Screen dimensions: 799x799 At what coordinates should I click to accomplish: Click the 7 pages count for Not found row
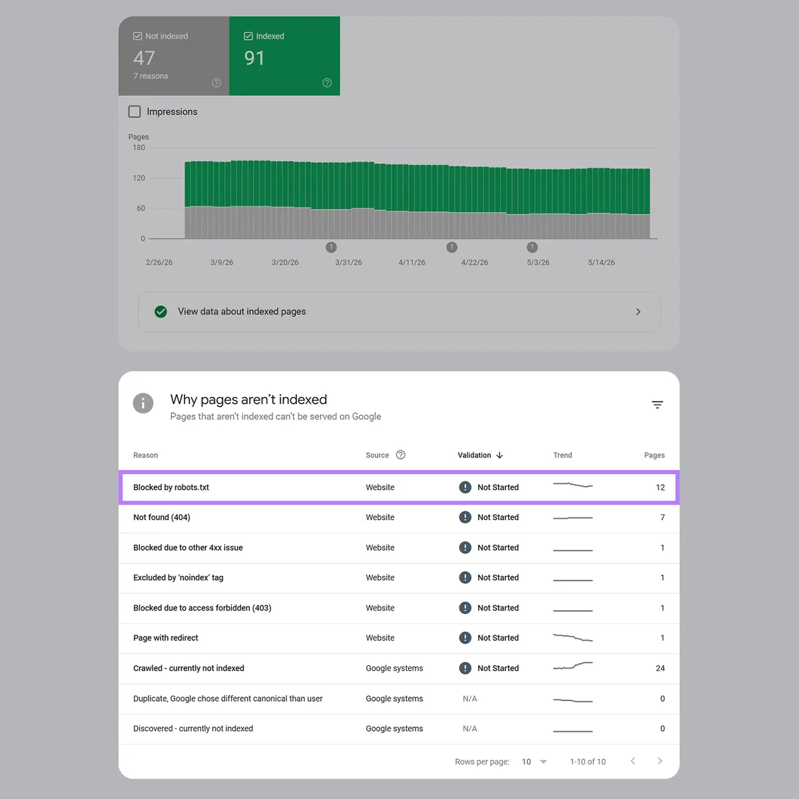point(663,517)
